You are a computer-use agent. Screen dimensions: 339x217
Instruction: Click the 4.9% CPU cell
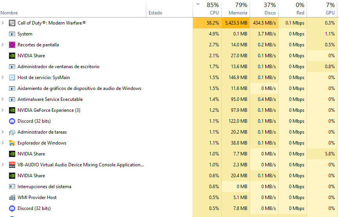click(207, 34)
